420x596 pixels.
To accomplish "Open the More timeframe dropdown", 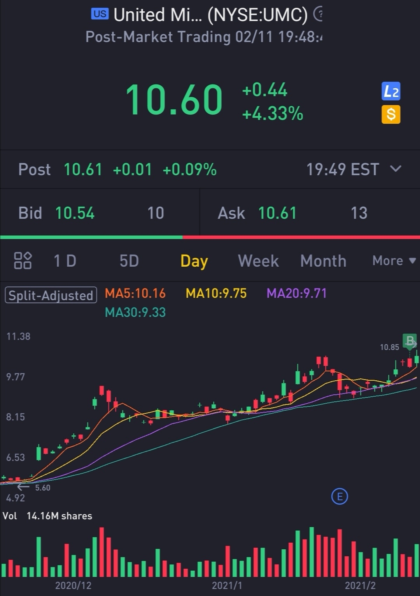I will click(394, 260).
